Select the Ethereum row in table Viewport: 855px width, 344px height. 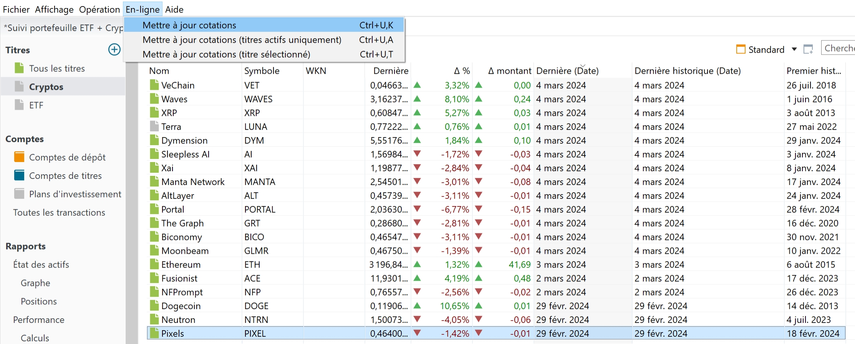click(181, 265)
